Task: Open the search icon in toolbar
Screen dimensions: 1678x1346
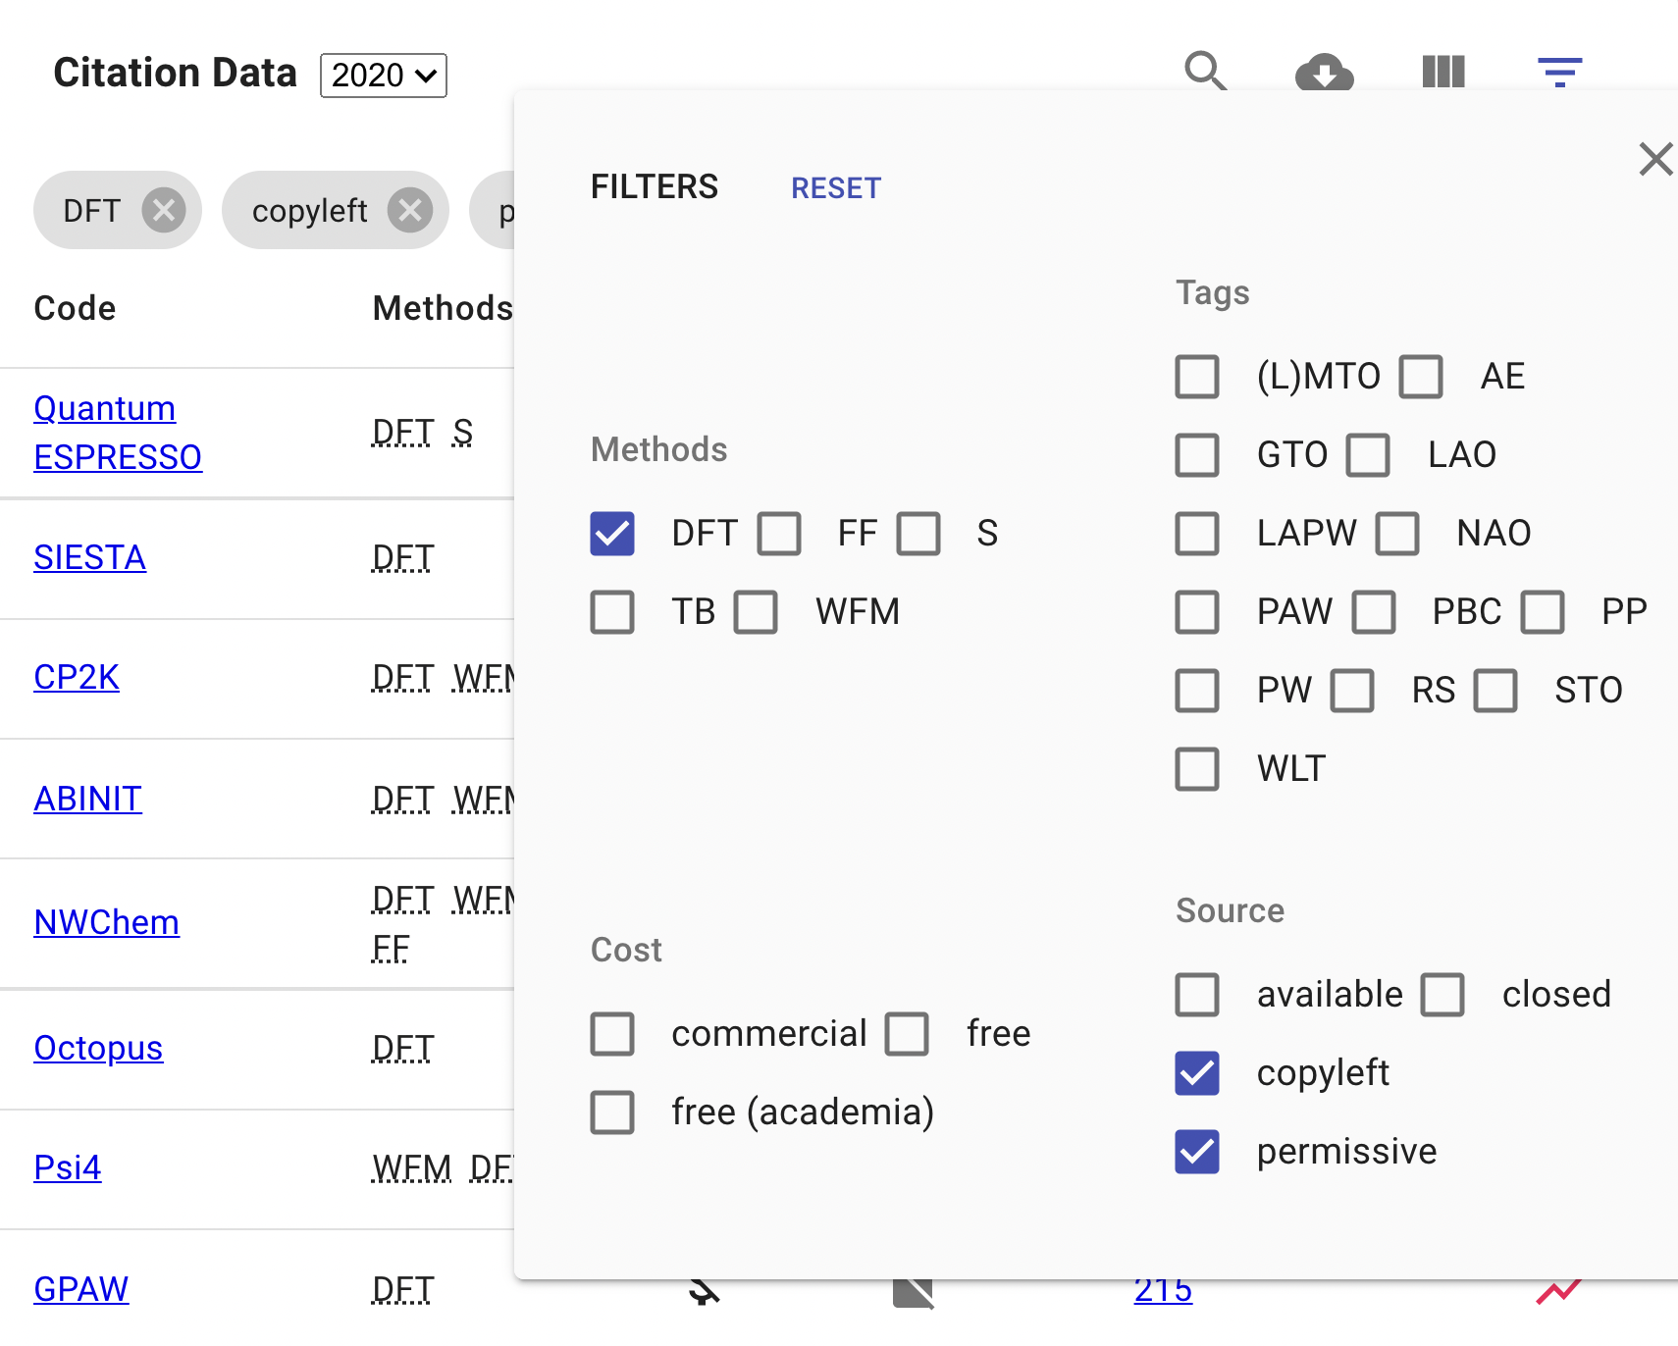Action: 1206,72
